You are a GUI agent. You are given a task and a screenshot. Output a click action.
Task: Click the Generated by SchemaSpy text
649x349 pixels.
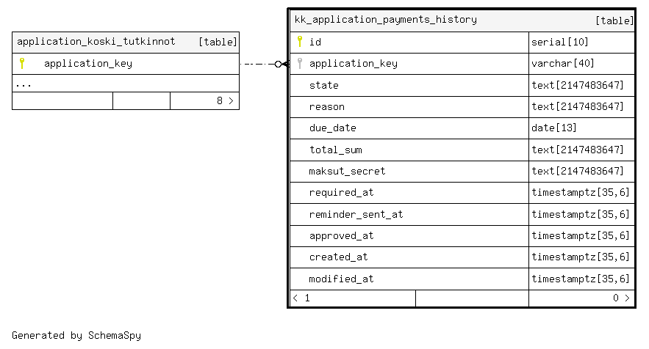point(76,335)
